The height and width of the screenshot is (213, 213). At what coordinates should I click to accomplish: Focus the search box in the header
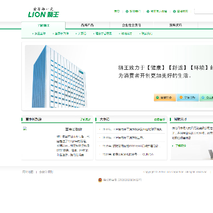click(x=204, y=11)
